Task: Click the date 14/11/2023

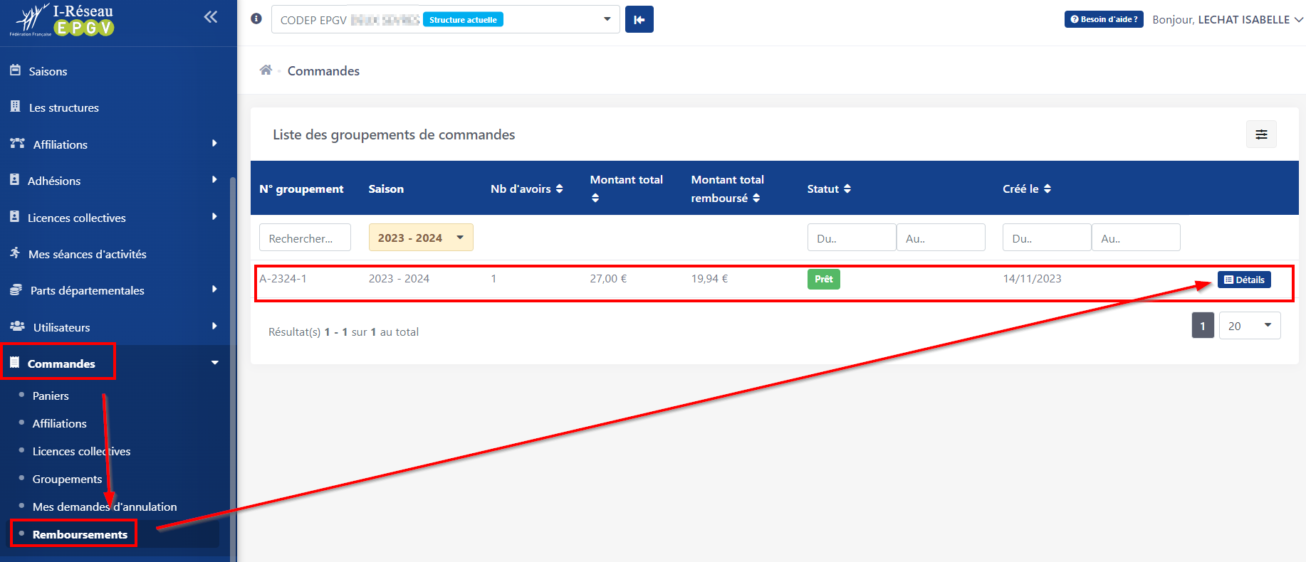Action: [1032, 279]
